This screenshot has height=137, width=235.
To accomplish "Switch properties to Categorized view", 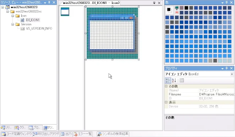I will [x=168, y=81].
